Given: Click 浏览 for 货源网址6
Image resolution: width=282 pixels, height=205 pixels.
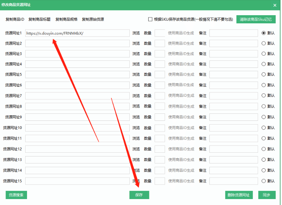Looking at the screenshot, I should [x=136, y=85].
